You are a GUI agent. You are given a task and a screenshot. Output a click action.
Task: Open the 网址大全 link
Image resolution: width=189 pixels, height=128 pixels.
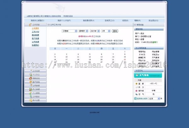point(142,61)
